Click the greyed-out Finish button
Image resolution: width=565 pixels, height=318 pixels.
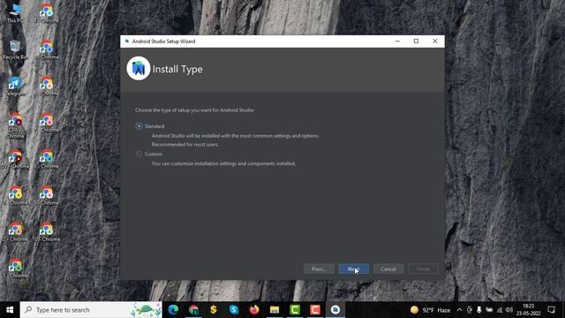point(423,269)
